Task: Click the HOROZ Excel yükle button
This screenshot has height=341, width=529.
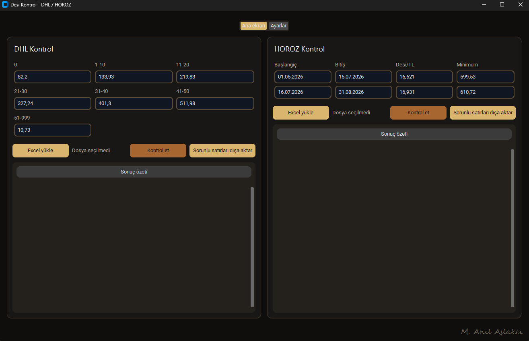Action: coord(301,113)
